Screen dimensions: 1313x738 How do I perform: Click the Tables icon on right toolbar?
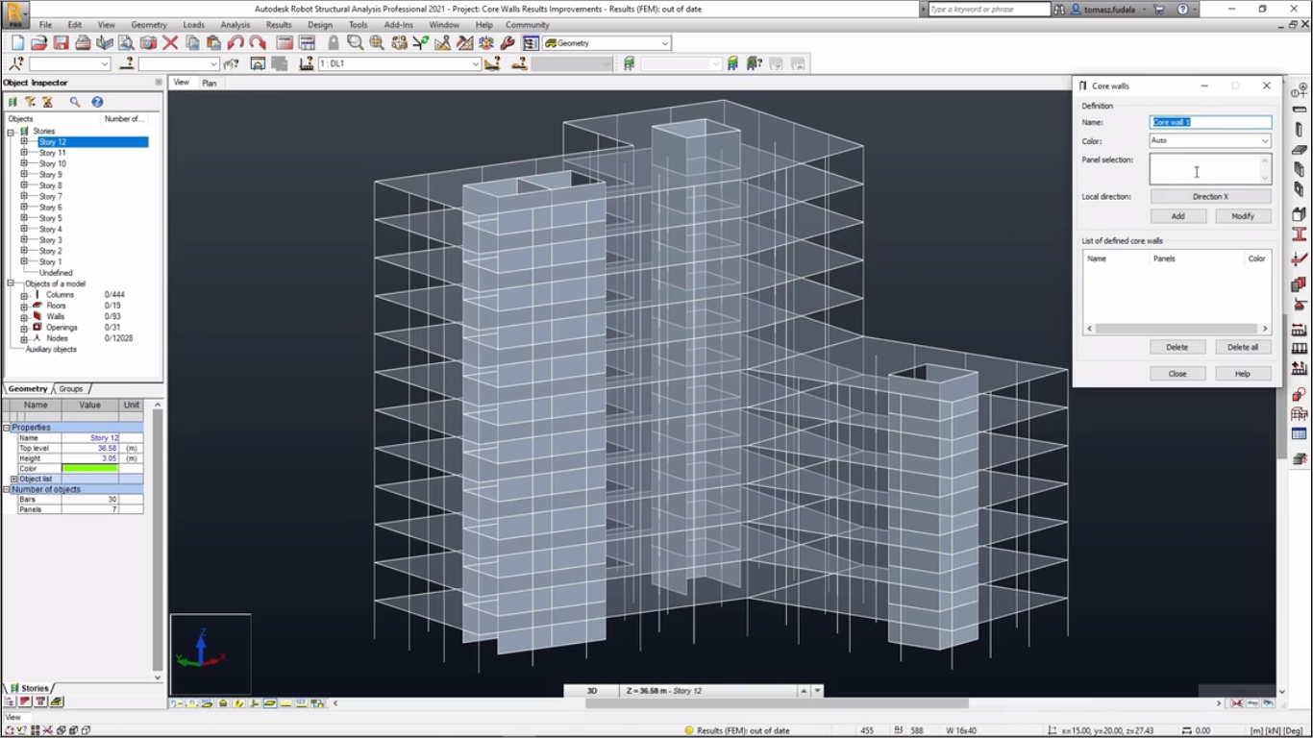pos(1300,435)
